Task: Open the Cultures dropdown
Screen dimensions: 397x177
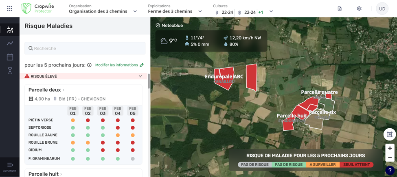Action: point(271,12)
